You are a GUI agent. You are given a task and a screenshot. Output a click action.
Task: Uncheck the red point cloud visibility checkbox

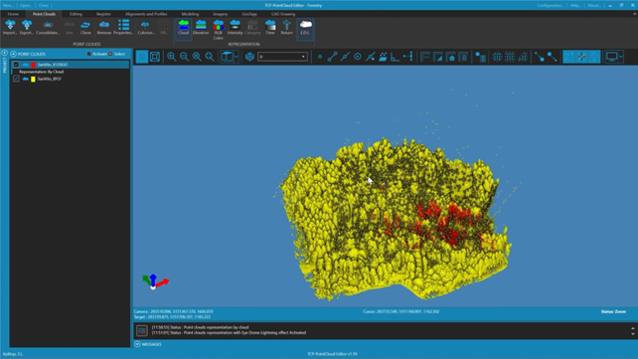(x=16, y=65)
